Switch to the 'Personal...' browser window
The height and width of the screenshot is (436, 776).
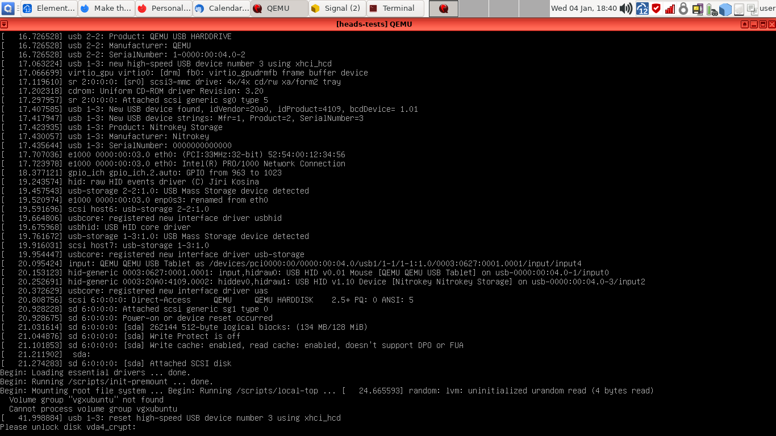click(164, 9)
